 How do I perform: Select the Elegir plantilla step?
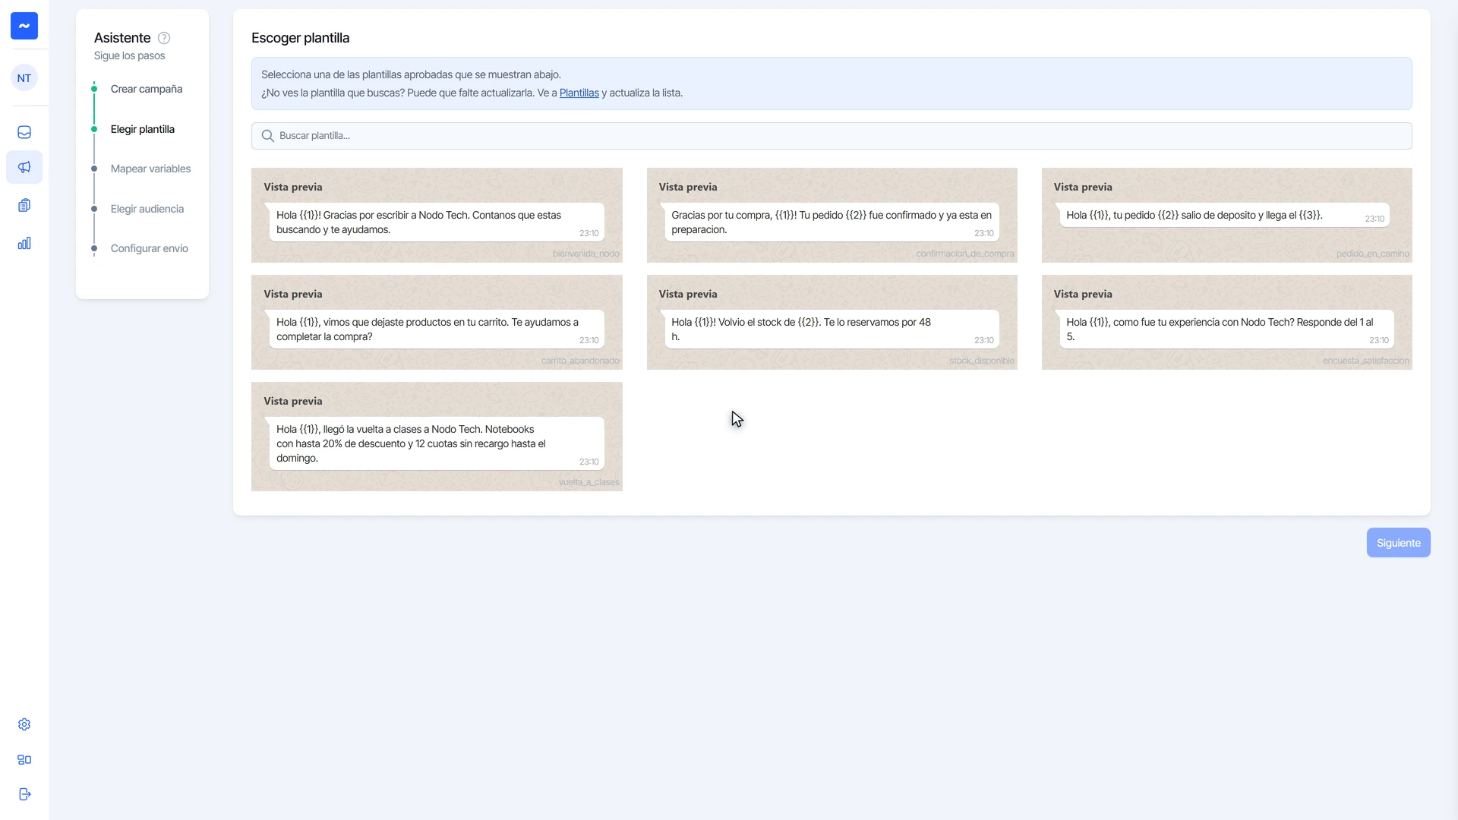(143, 129)
